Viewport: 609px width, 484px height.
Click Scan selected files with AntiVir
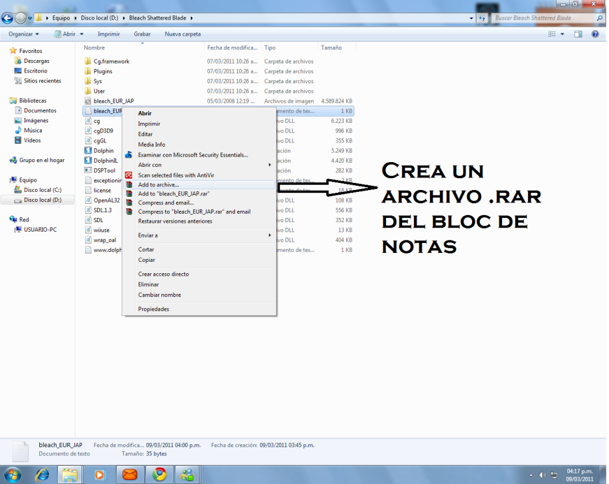pos(176,175)
